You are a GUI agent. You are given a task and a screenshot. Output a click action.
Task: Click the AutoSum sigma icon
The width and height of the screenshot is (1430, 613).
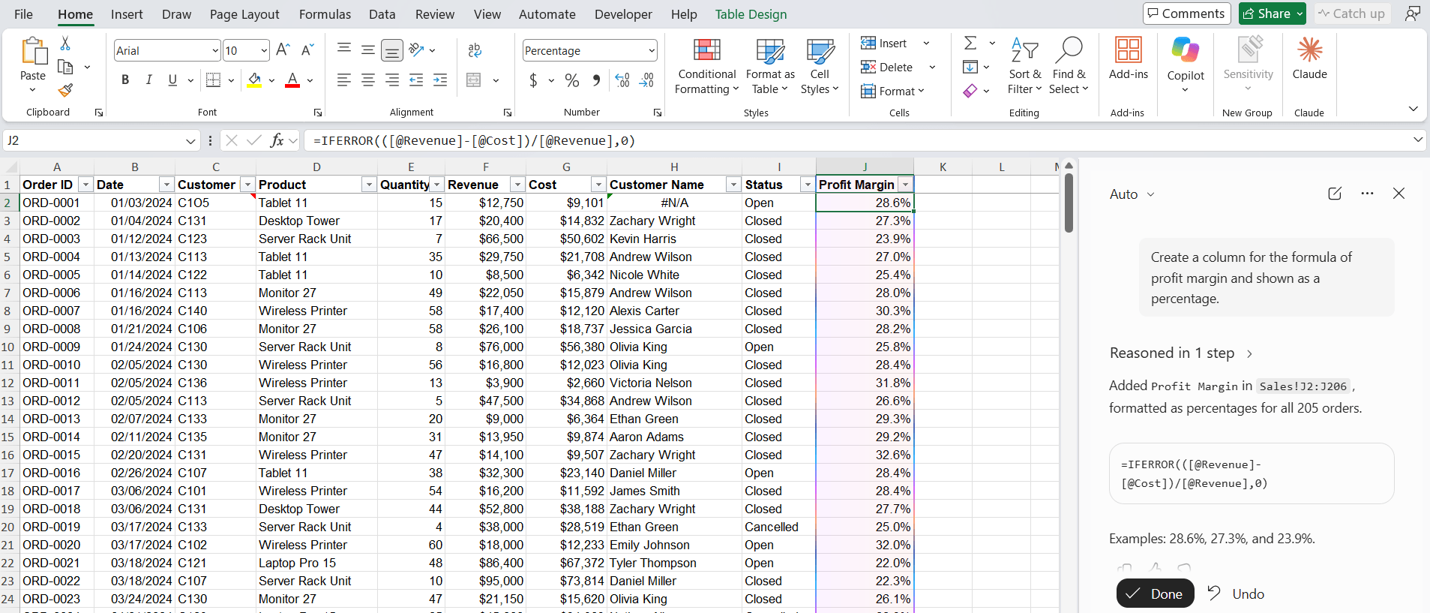970,43
